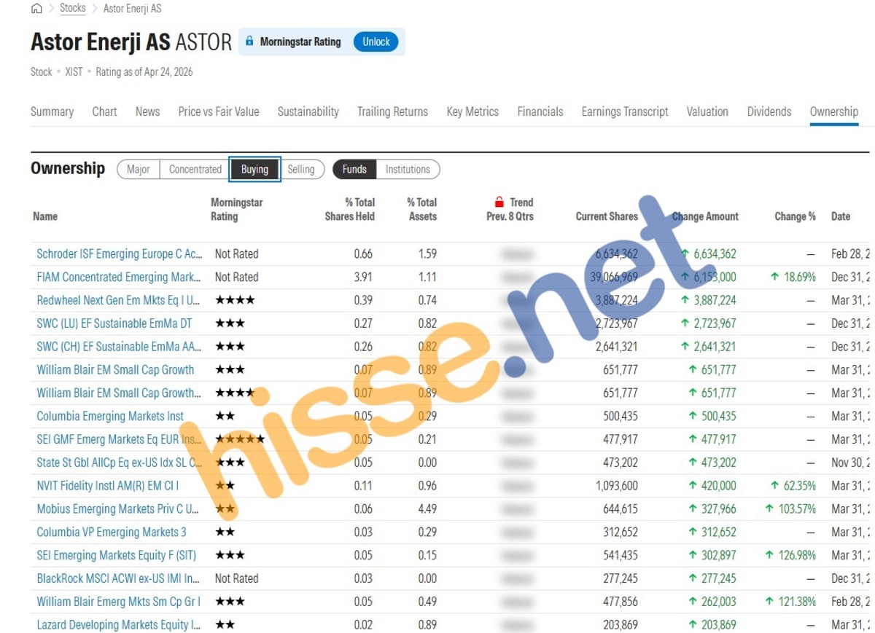Open State St Gbl AllCp Eq fund
This screenshot has height=633, width=875.
point(120,463)
